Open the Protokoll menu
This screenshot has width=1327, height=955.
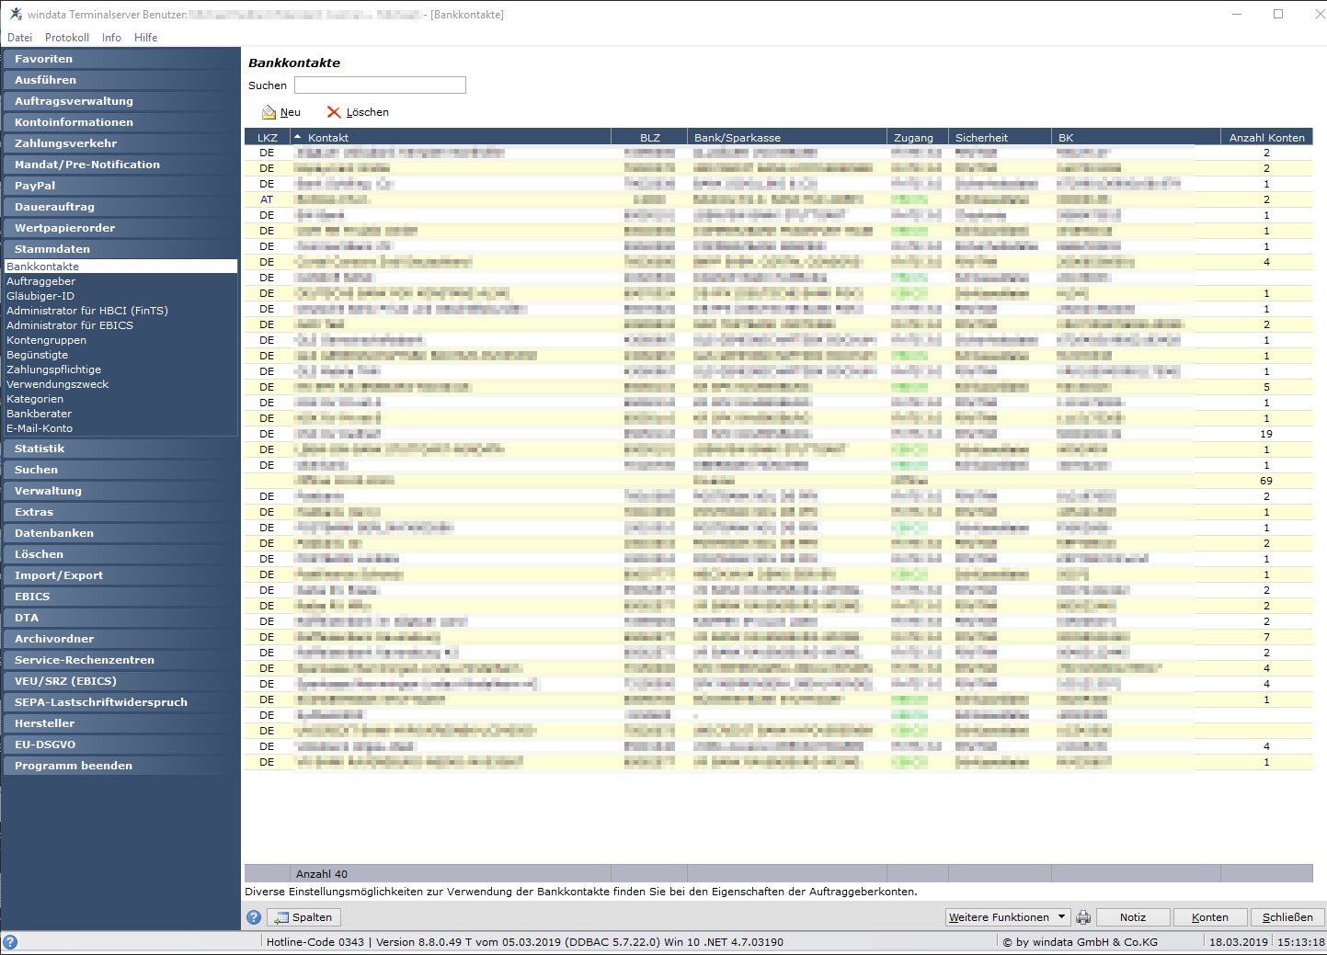67,38
